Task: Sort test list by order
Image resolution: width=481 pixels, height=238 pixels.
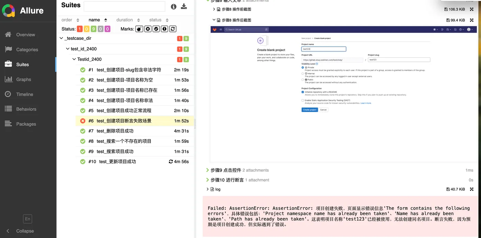Action: point(70,20)
